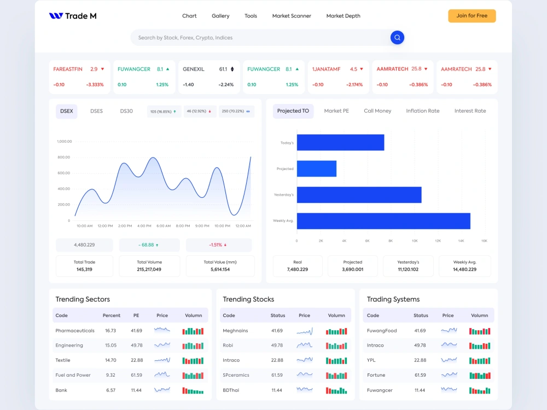The height and width of the screenshot is (410, 547).
Task: Switch to the DS30 tab
Action: tap(126, 111)
